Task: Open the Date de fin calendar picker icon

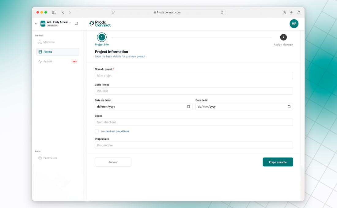Action: pyautogui.click(x=289, y=107)
